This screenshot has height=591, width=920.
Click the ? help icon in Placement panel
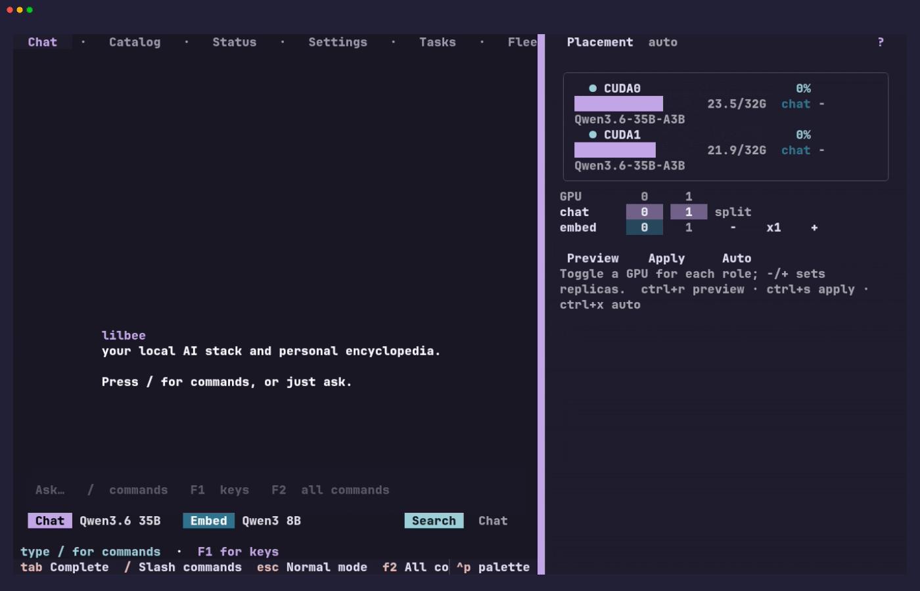(x=881, y=42)
